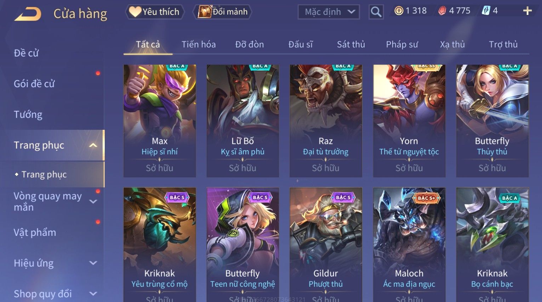Go back using the return arrow icon
The width and height of the screenshot is (542, 302).
coord(28,14)
